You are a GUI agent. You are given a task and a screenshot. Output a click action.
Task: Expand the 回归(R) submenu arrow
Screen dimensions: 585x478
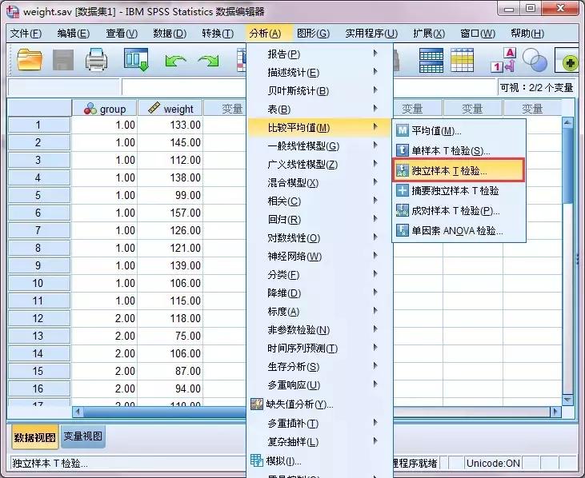375,219
